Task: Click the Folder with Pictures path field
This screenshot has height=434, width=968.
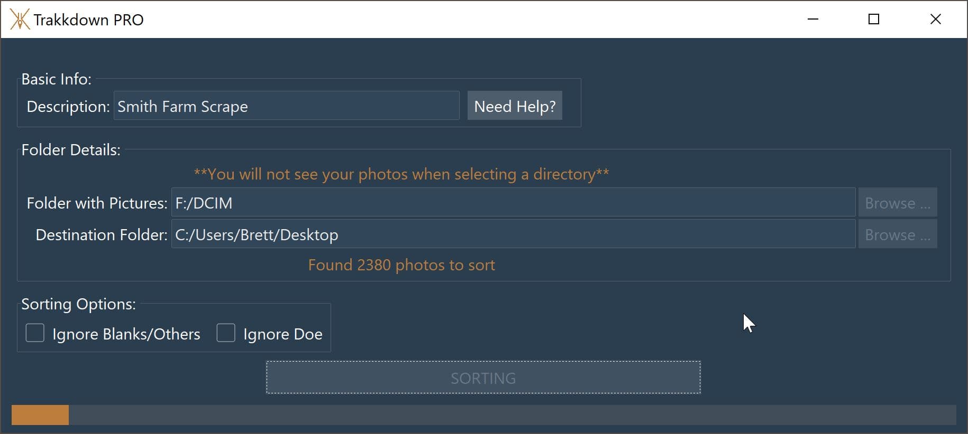Action: click(513, 202)
